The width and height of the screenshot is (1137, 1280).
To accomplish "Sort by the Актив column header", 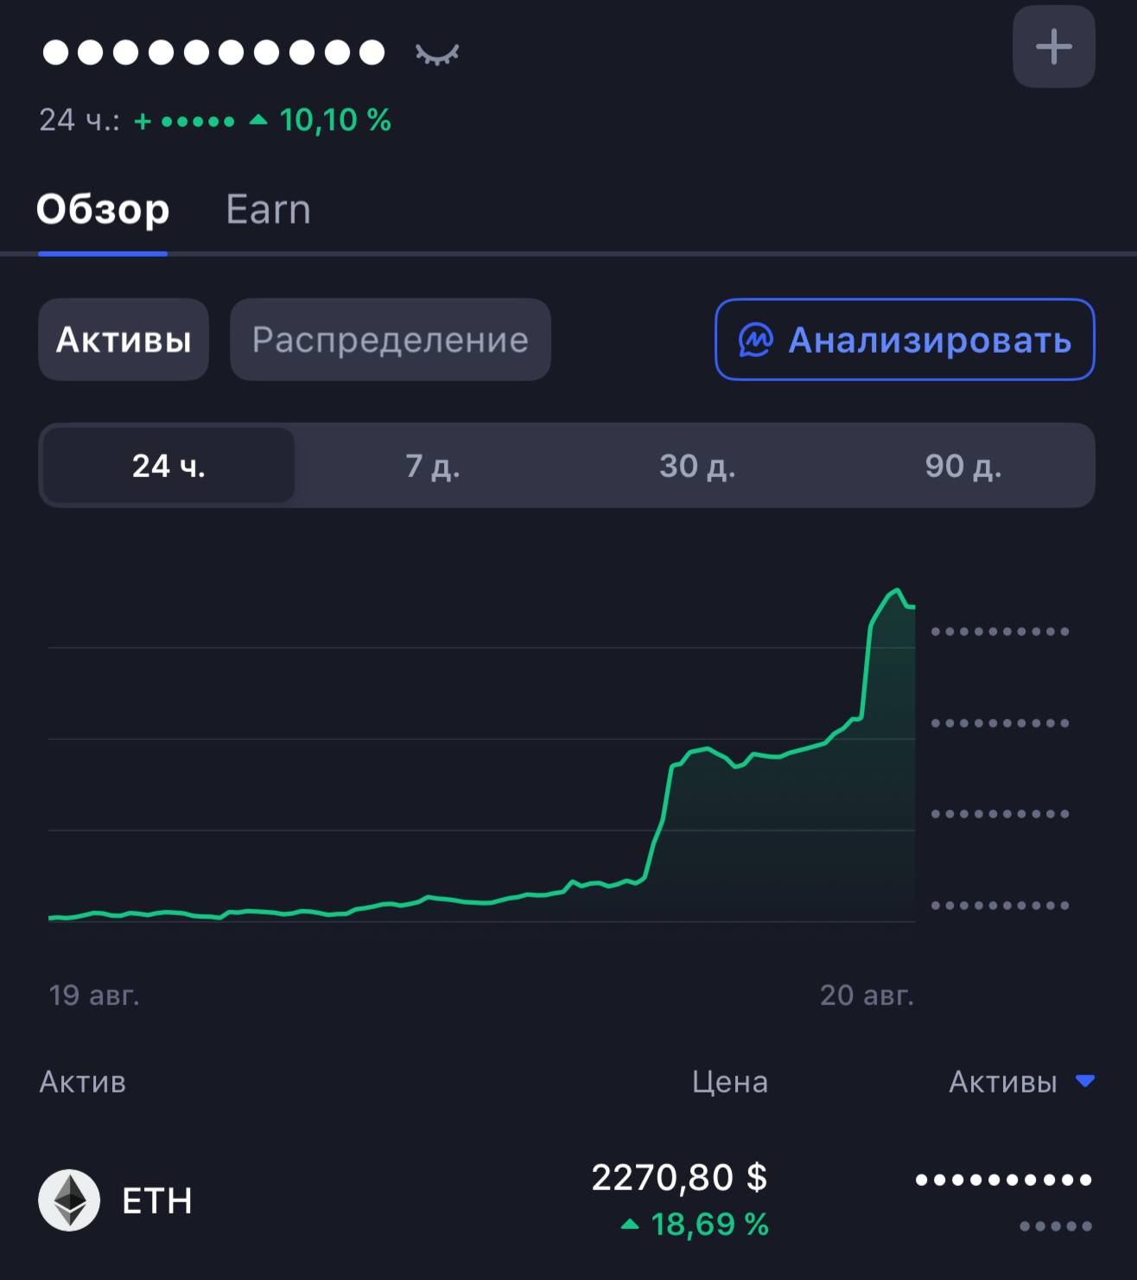I will tap(83, 1081).
